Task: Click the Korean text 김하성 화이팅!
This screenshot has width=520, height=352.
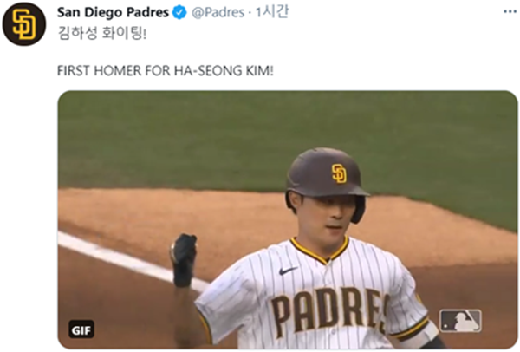Action: tap(102, 33)
